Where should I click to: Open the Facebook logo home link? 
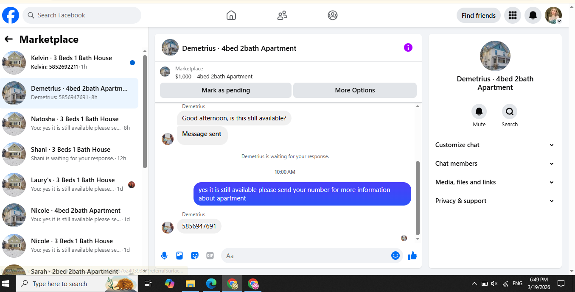(x=11, y=15)
